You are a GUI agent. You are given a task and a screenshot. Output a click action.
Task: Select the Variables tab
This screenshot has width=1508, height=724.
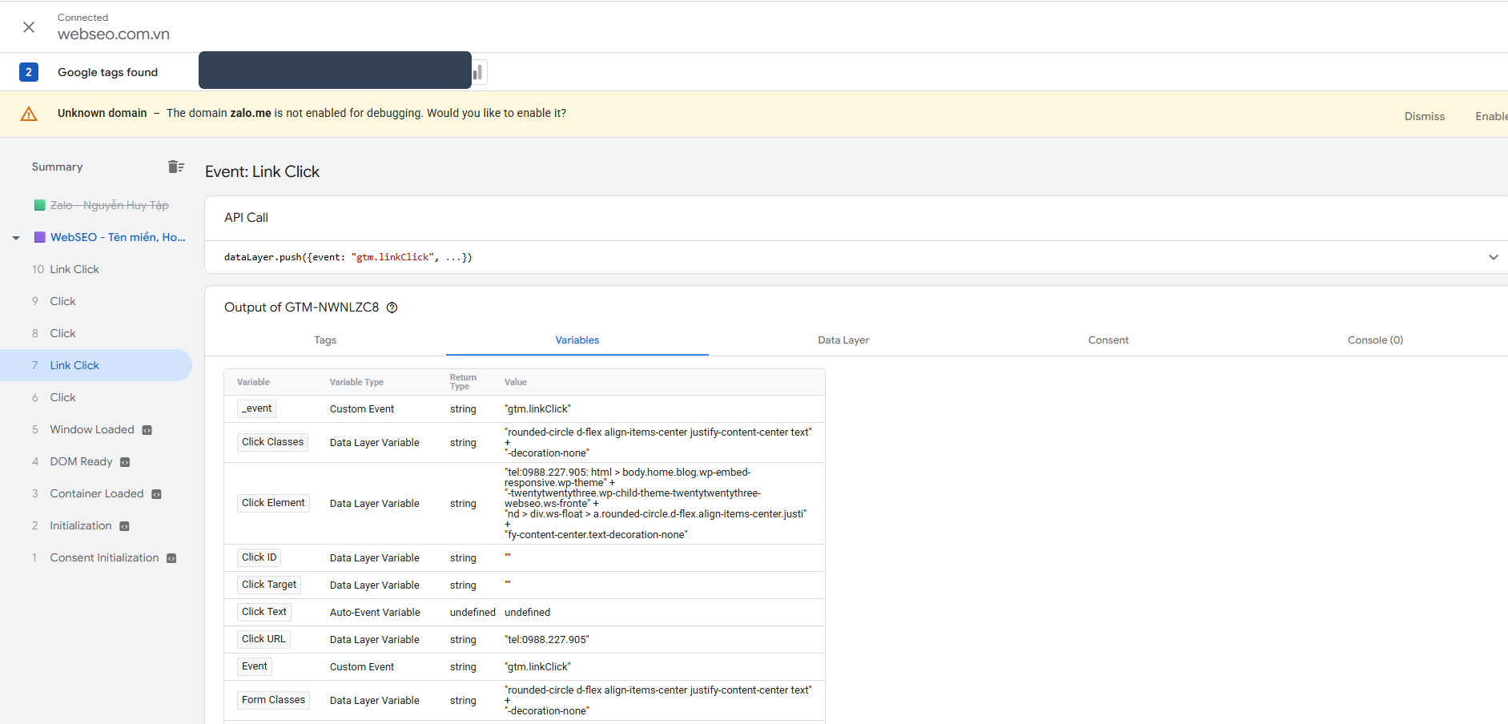pos(577,340)
